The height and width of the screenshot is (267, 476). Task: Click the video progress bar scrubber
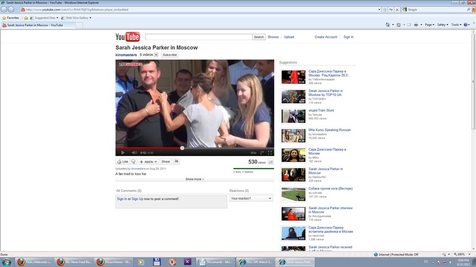click(x=182, y=148)
